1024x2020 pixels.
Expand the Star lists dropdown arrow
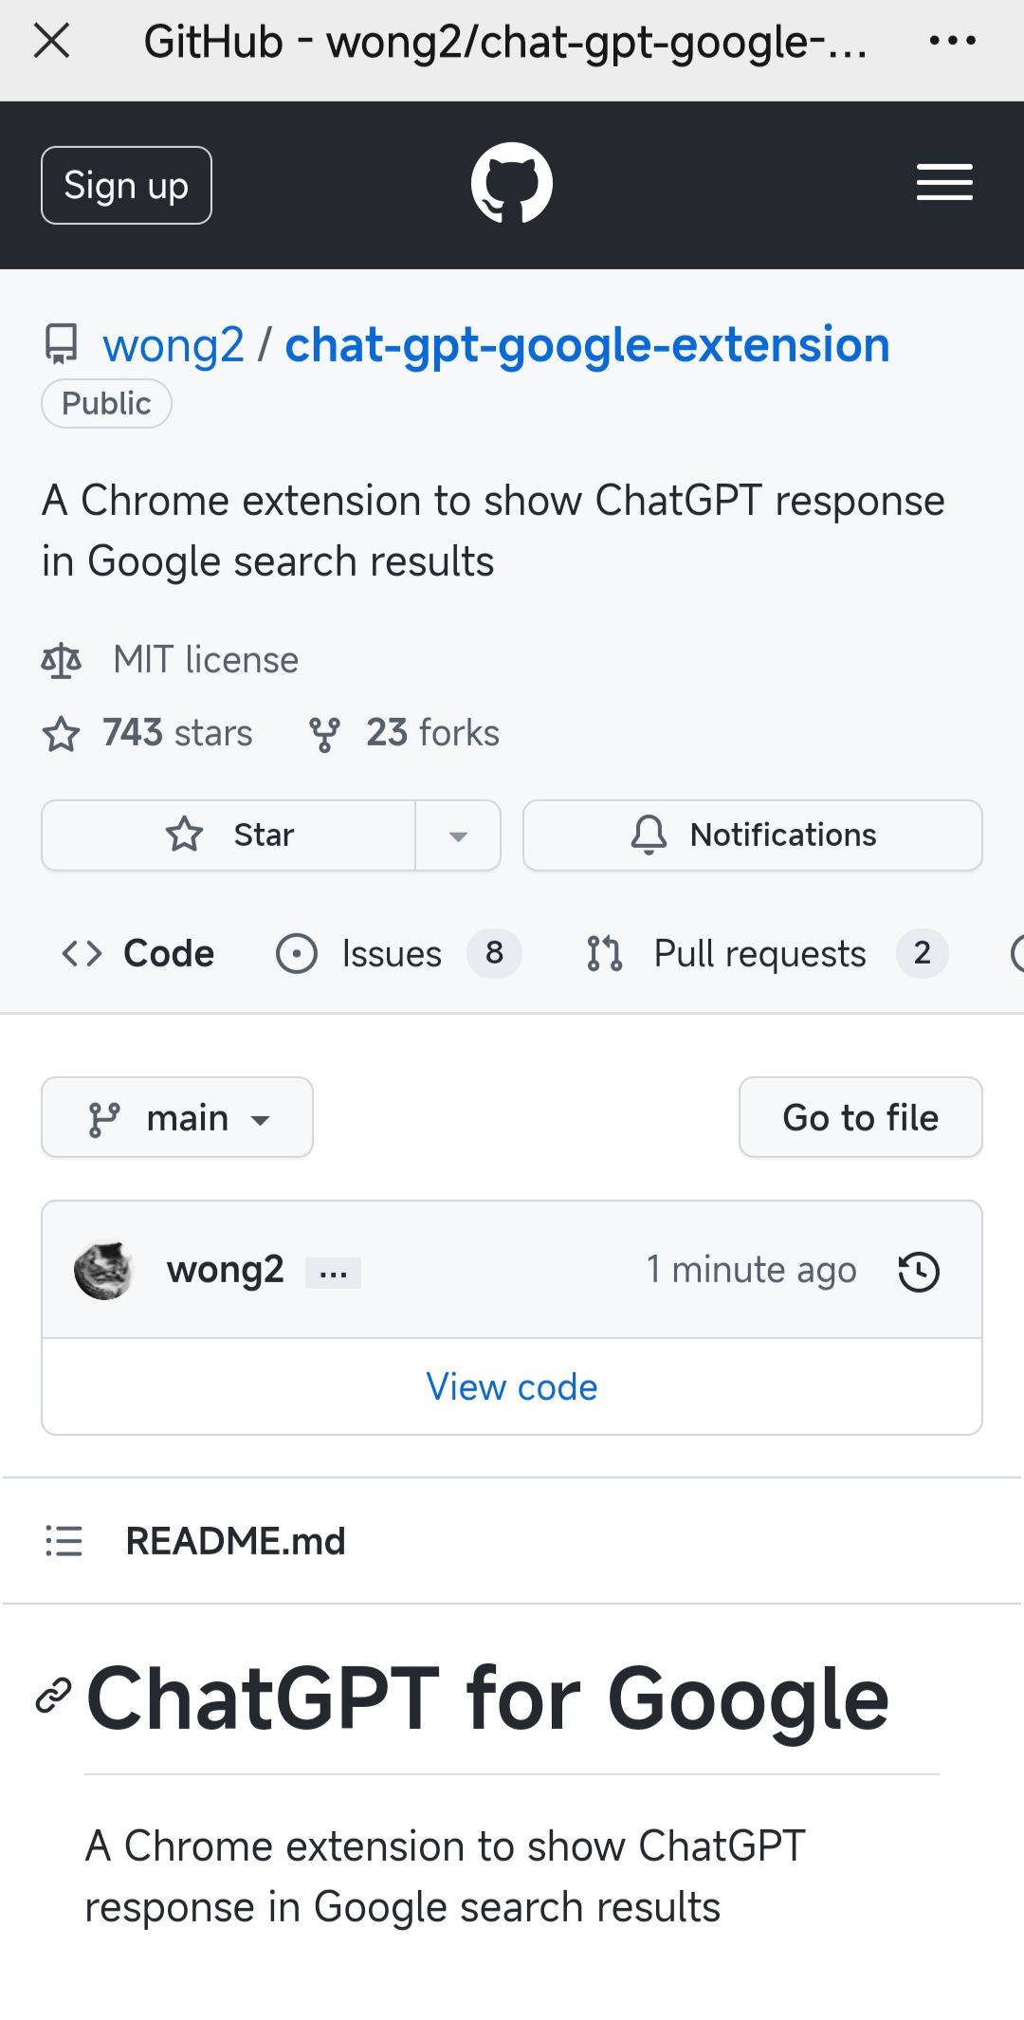tap(458, 836)
